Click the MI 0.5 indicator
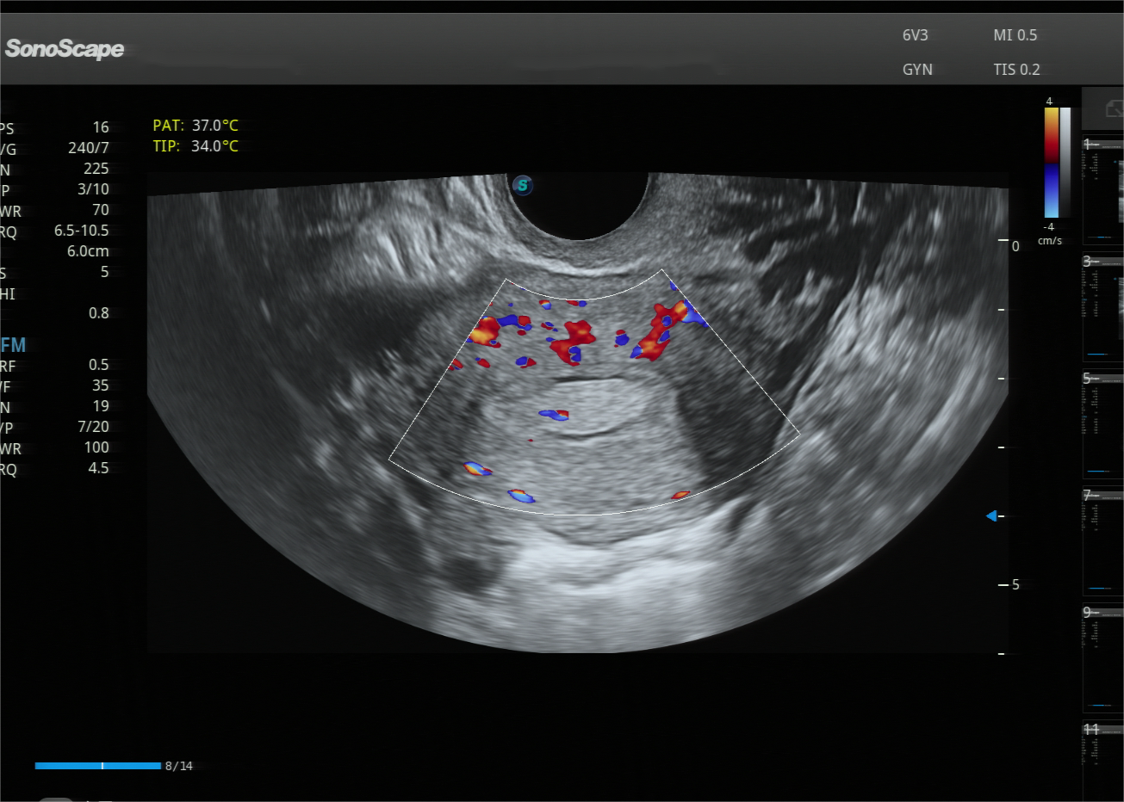The height and width of the screenshot is (802, 1124). pyautogui.click(x=1015, y=35)
